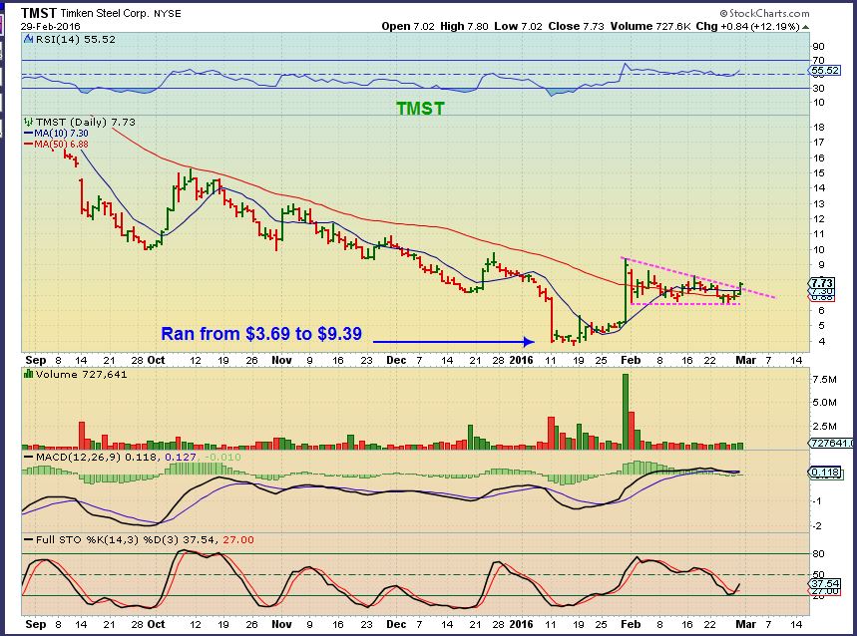Click the Close 7.73 value in the header
Viewport: 857px width, 636px height.
[576, 26]
